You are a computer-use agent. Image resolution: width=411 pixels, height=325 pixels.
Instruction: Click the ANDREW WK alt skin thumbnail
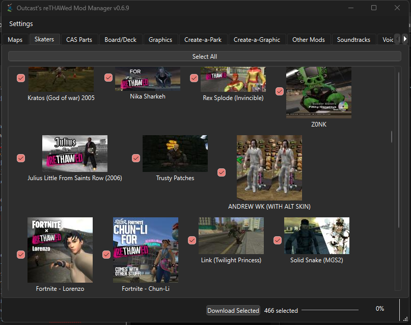269,168
